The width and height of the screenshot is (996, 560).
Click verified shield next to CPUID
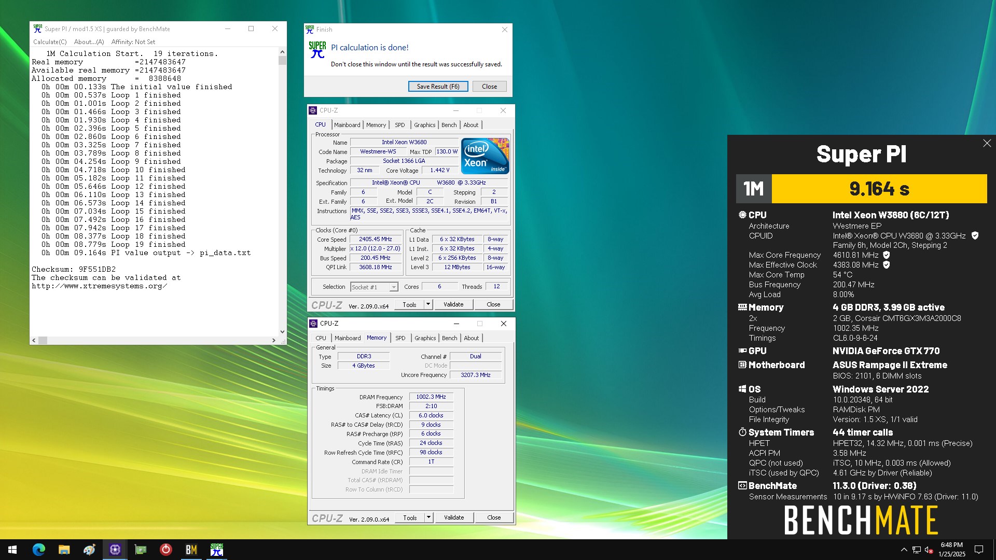click(x=975, y=235)
